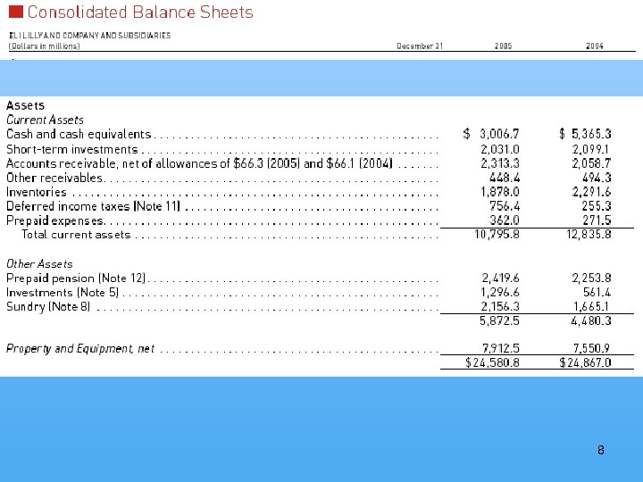Click the total '12,835.8'

click(589, 234)
